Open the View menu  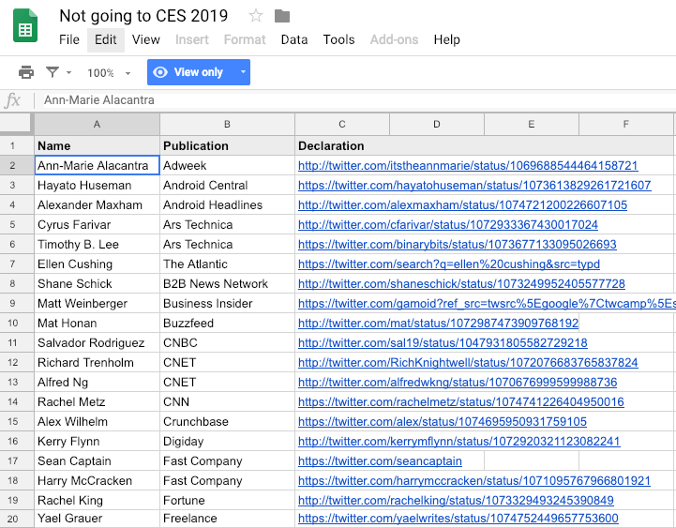click(145, 39)
